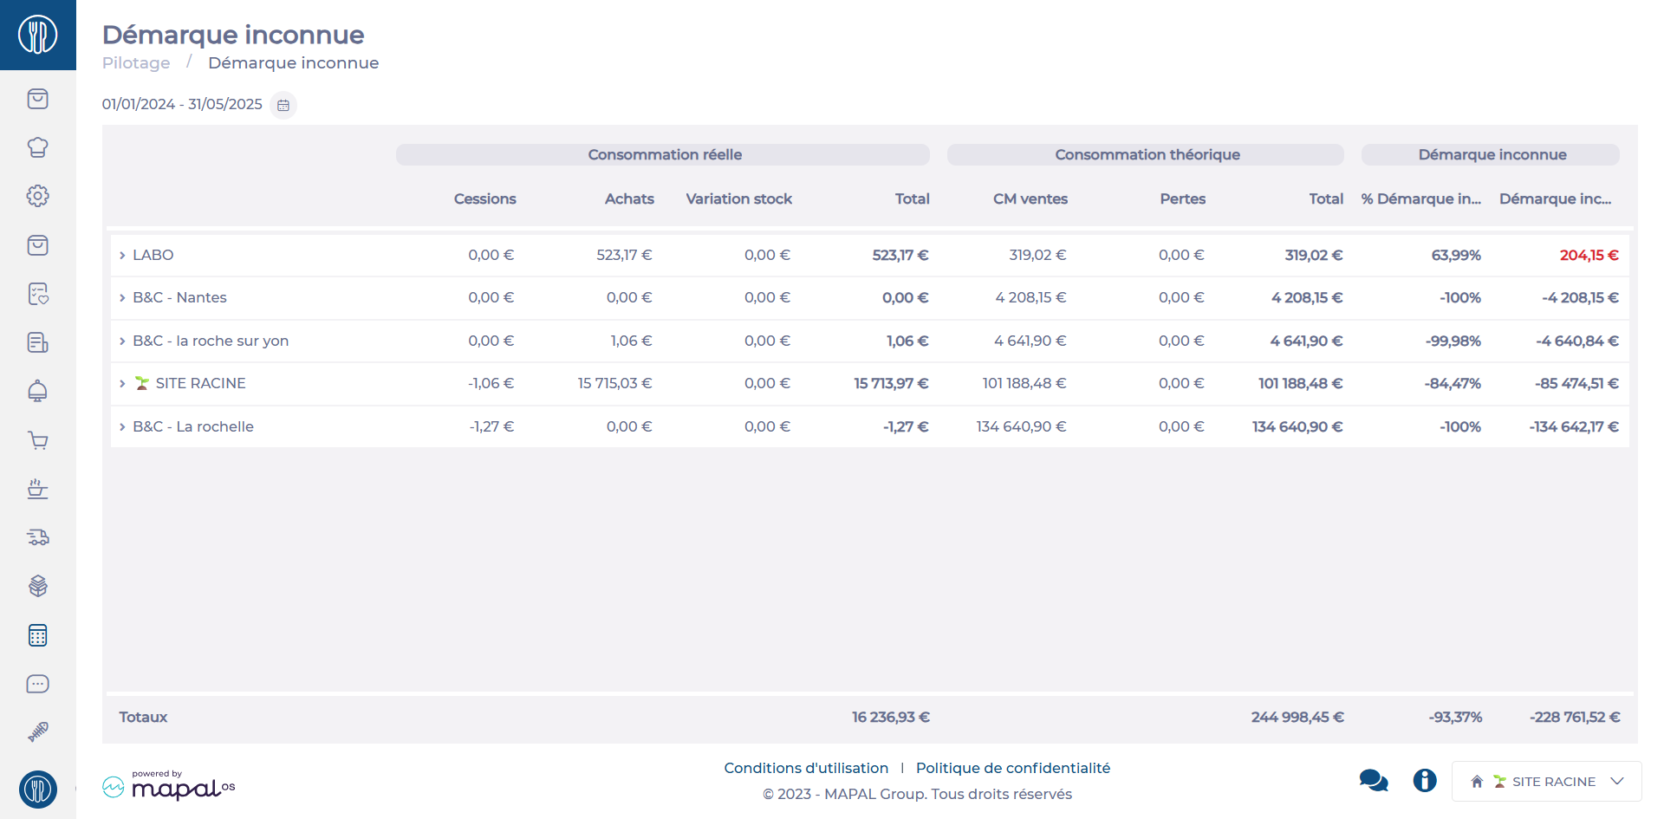
Task: Open the stacked boxes inventory icon
Action: click(37, 587)
